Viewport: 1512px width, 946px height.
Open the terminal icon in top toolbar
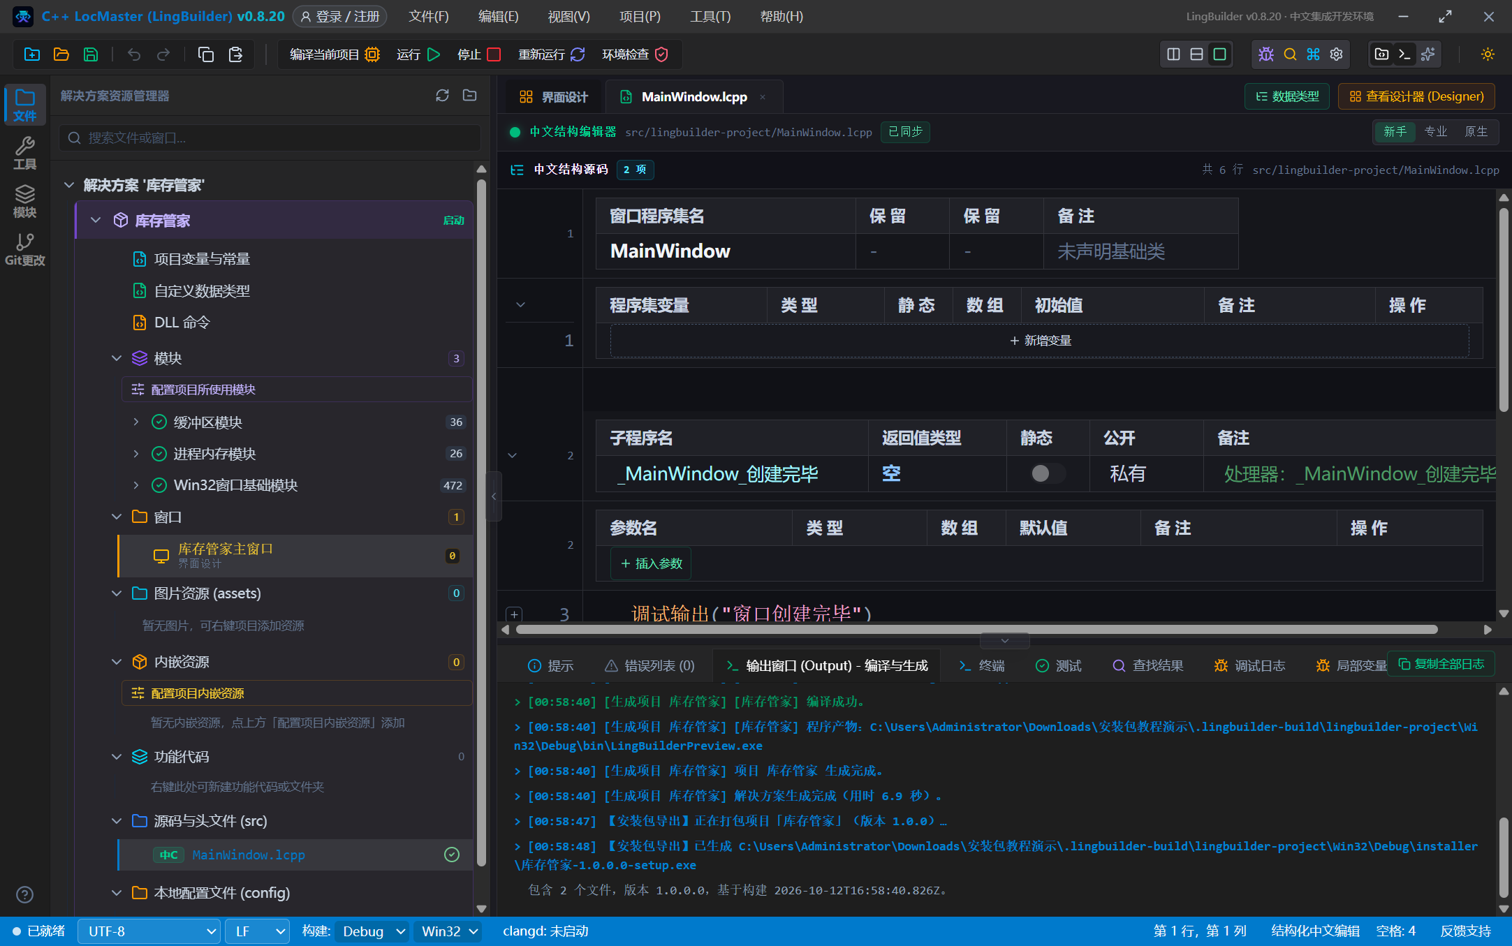coord(1404,54)
